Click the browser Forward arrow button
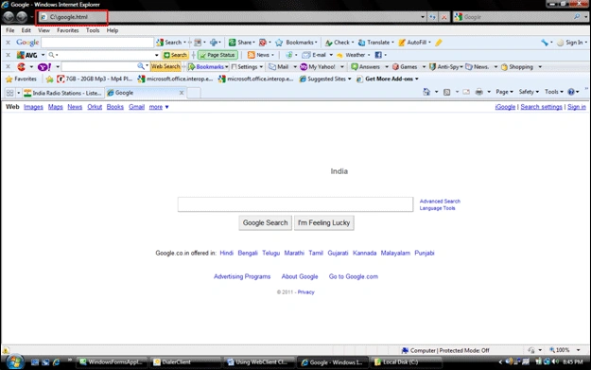This screenshot has width=591, height=370. (22, 17)
